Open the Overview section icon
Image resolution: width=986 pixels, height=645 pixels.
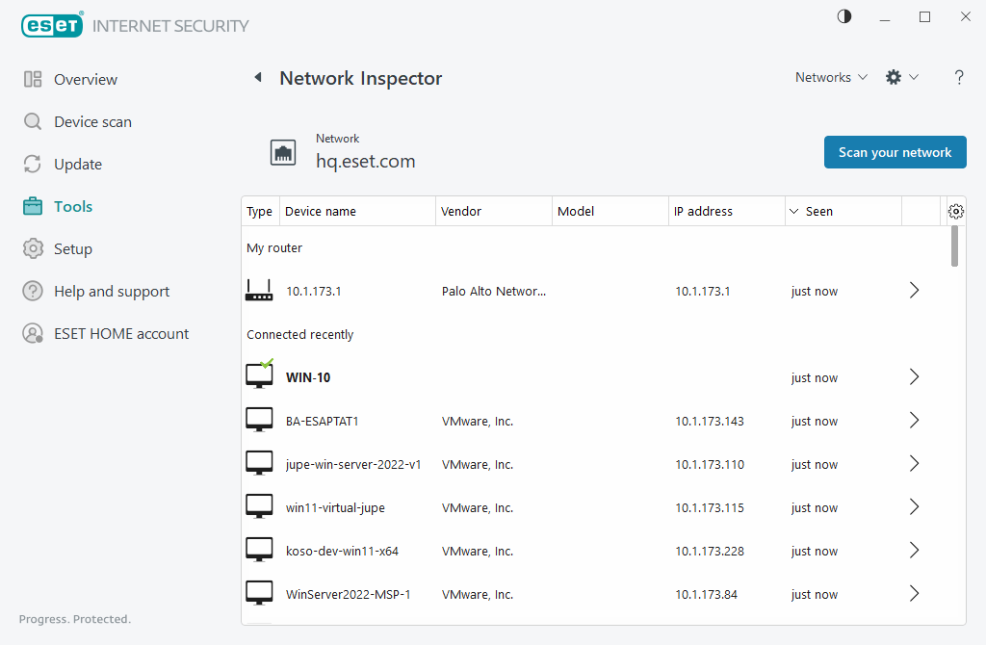33,79
